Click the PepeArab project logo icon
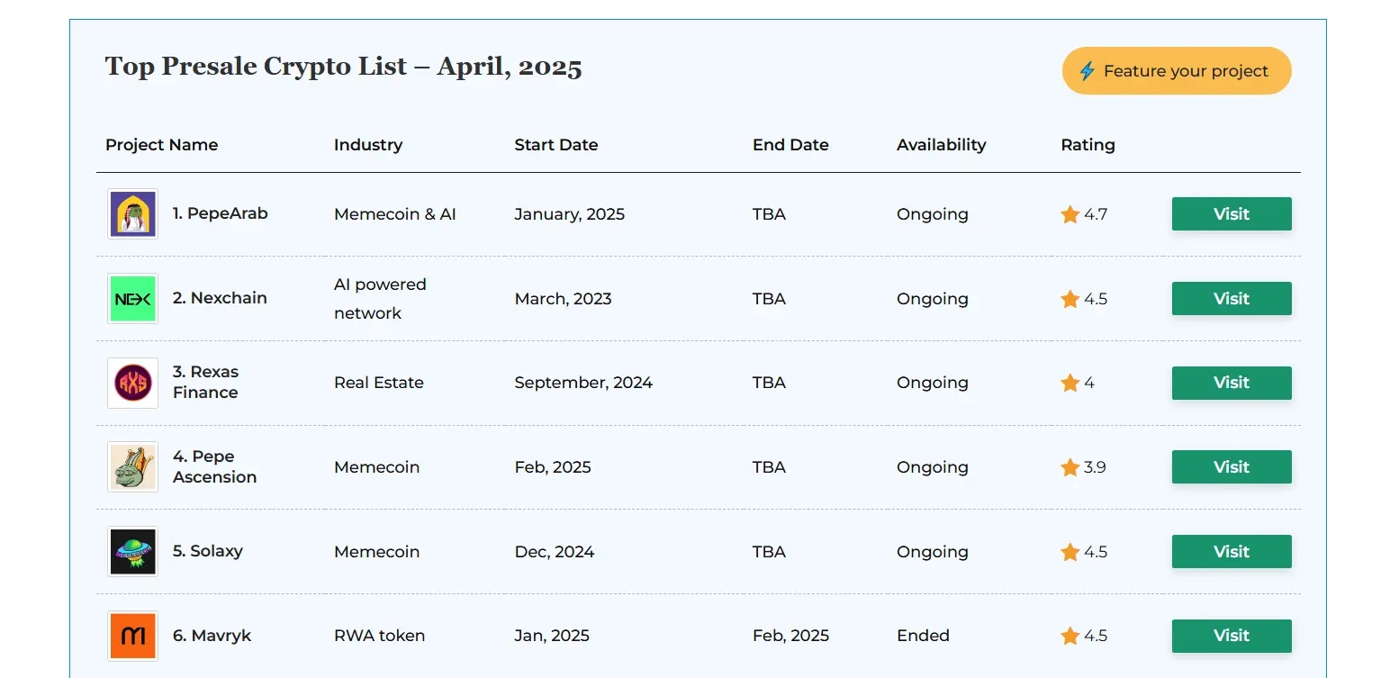 (132, 214)
